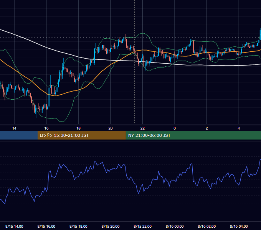Click the 8/16 02:00 time label
The width and height of the screenshot is (261, 230).
click(207, 226)
